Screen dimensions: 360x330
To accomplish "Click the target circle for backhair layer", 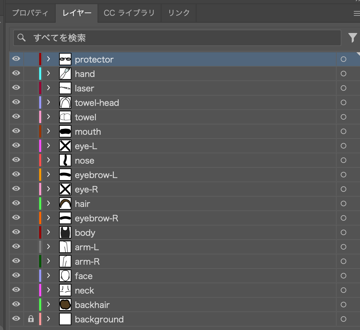I will 343,305.
